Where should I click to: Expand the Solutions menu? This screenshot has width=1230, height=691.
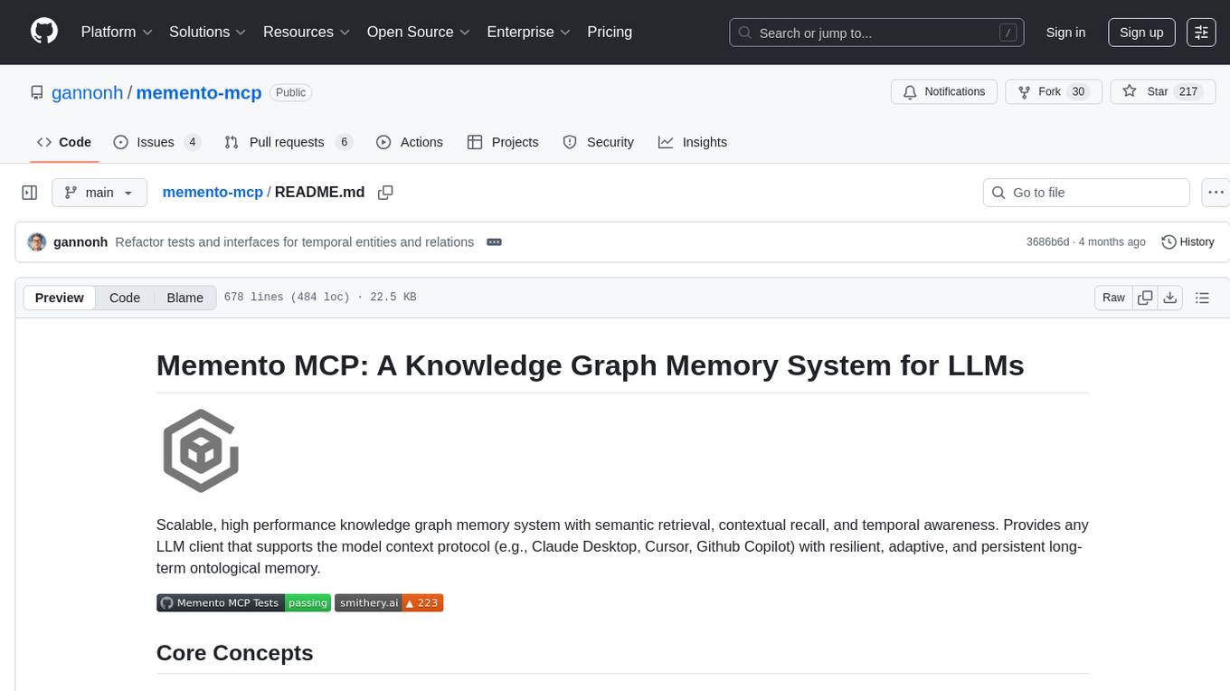(x=208, y=32)
